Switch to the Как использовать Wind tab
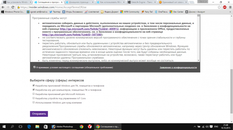Screen dimensions: 233x130 [111, 2]
